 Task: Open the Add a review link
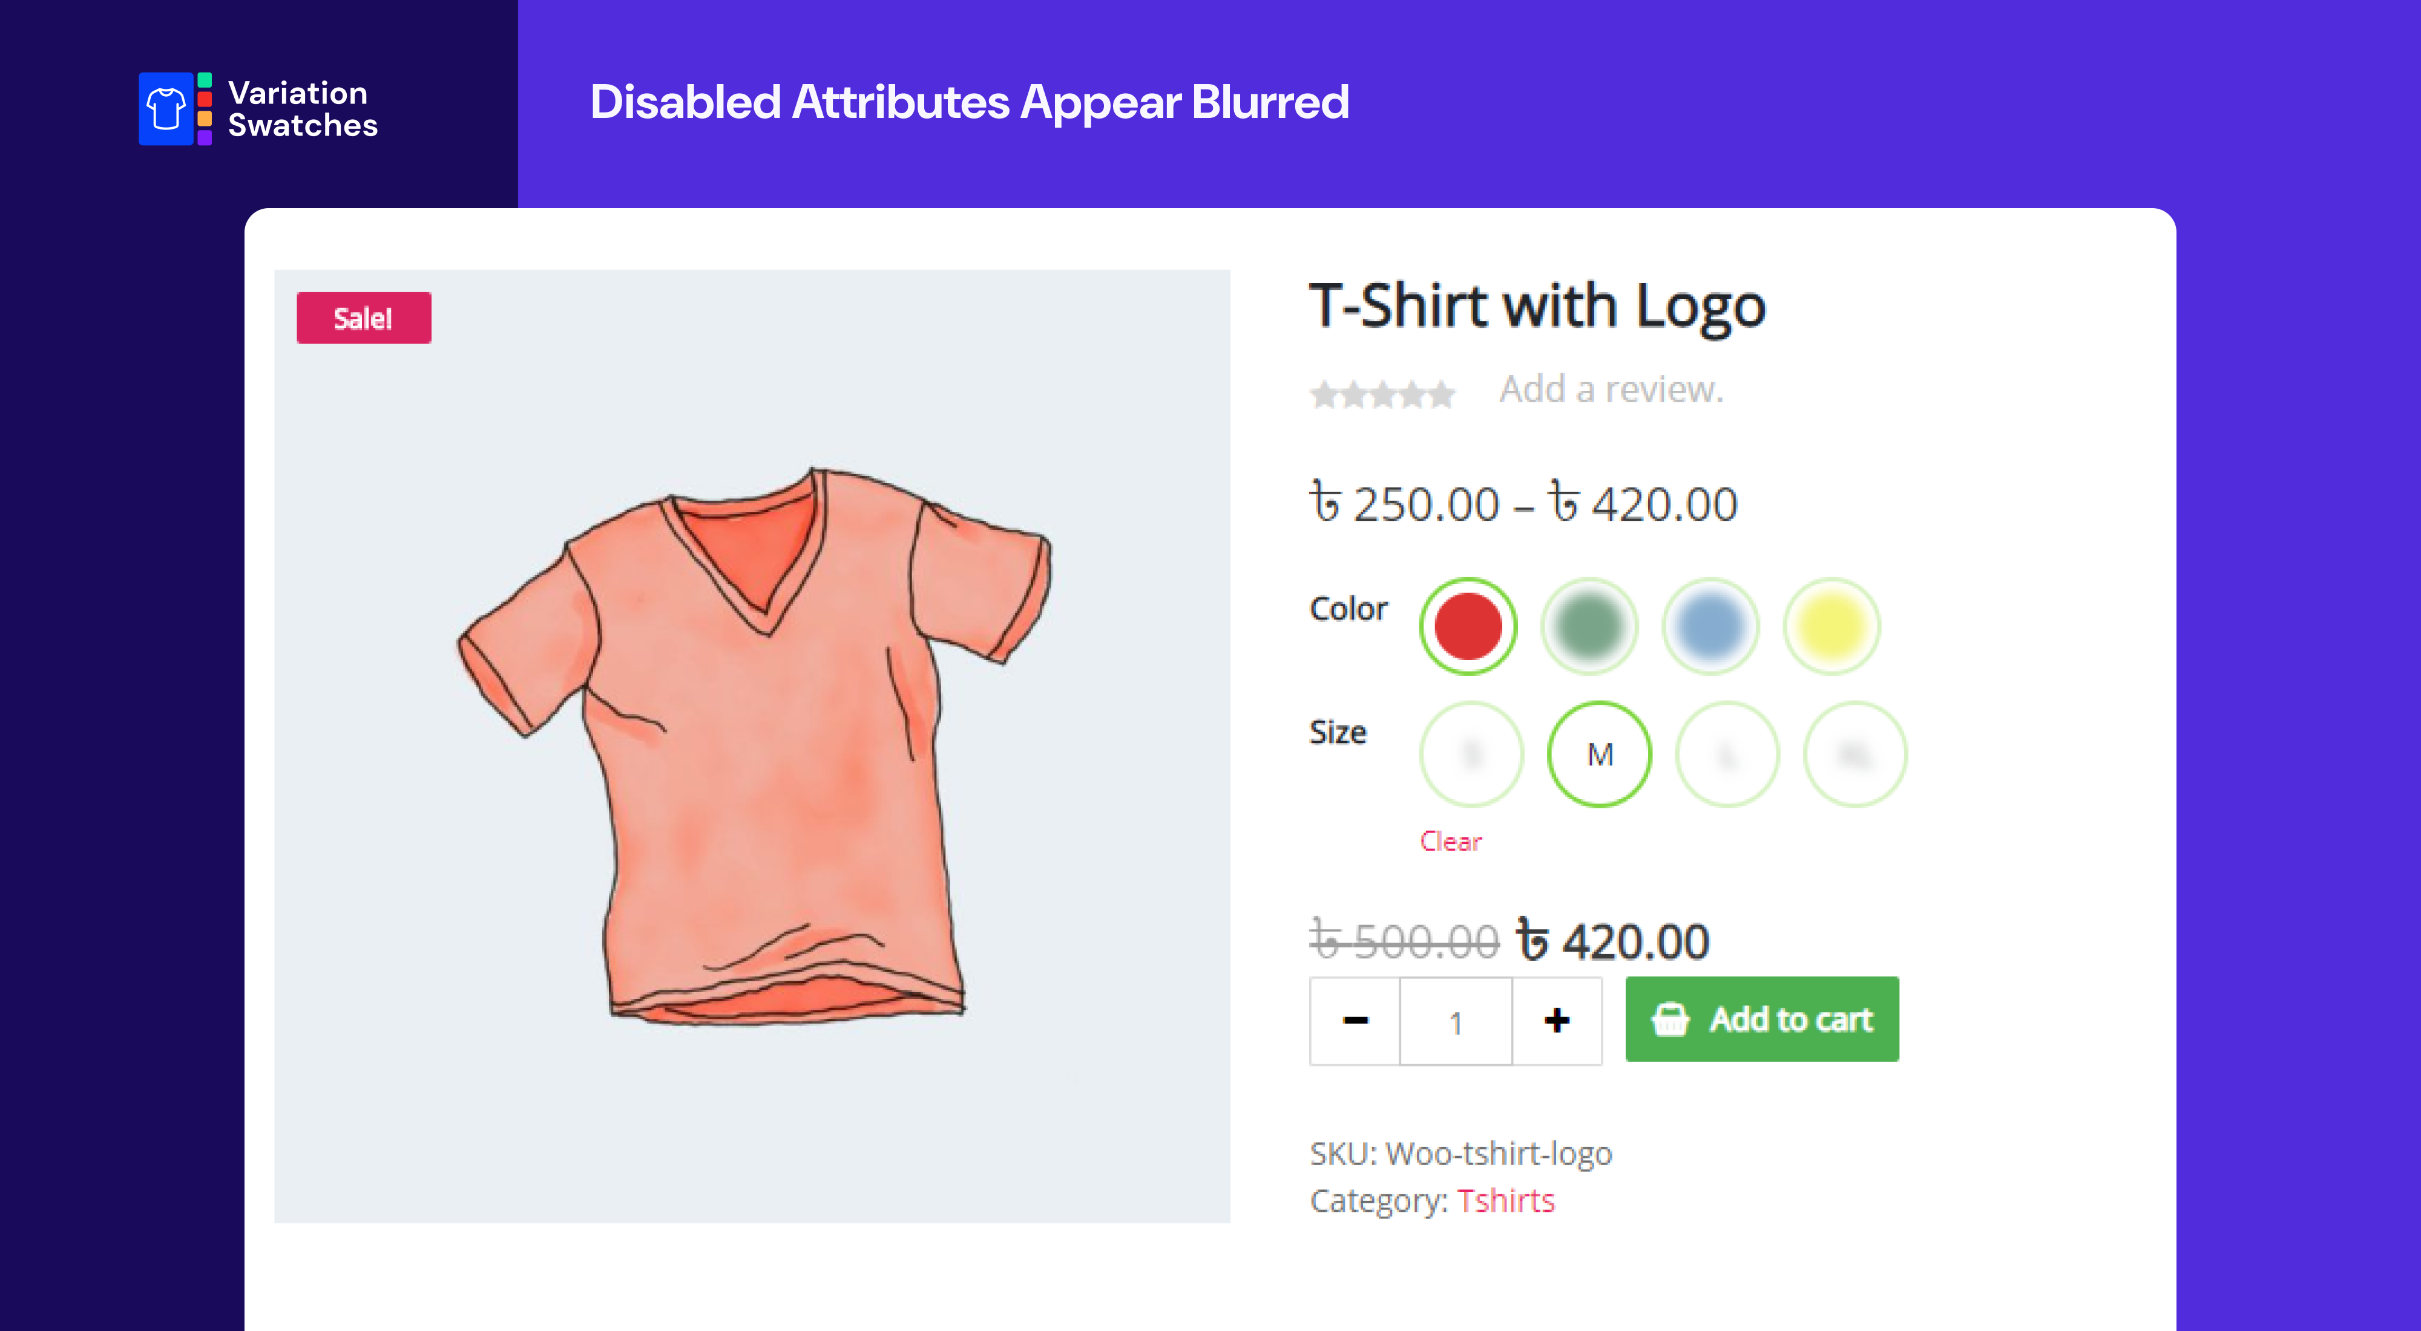click(x=1611, y=389)
